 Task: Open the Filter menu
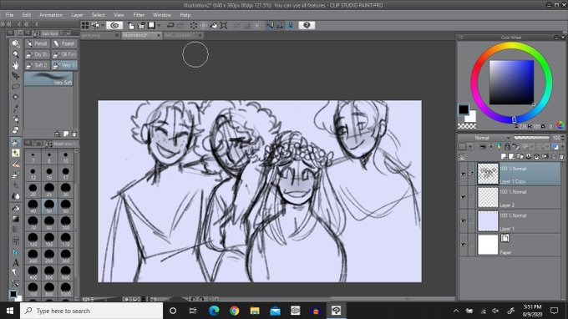[x=139, y=15]
